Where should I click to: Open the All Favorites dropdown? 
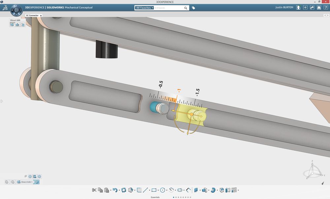click(x=145, y=8)
